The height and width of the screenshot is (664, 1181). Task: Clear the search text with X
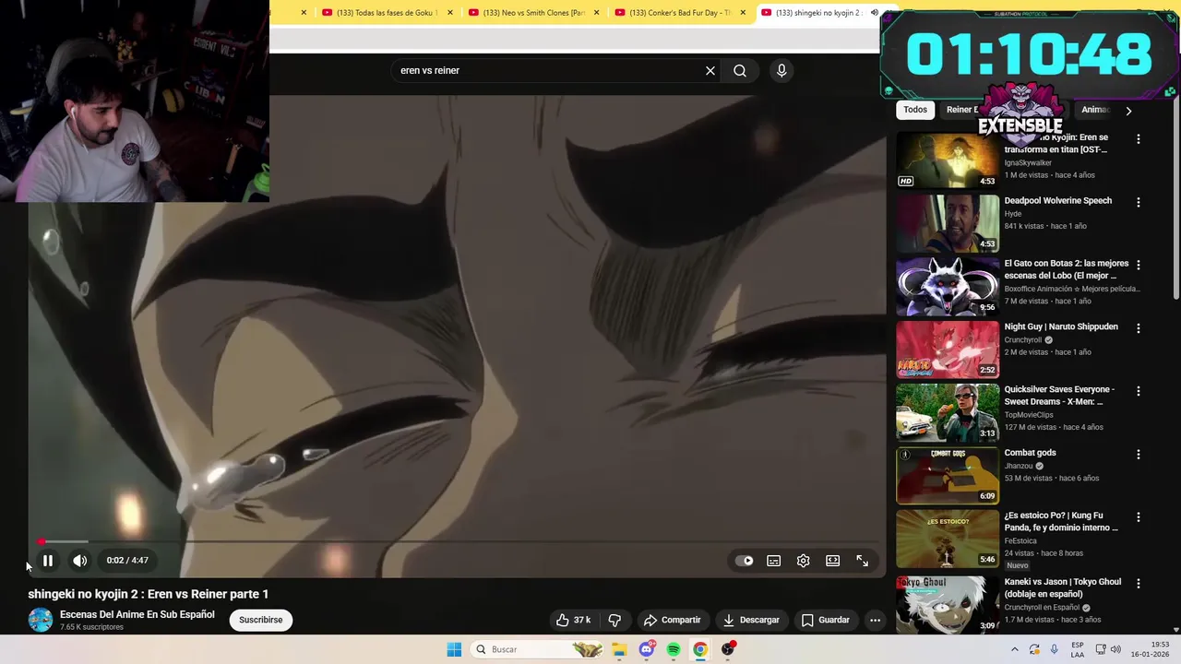[x=710, y=70]
